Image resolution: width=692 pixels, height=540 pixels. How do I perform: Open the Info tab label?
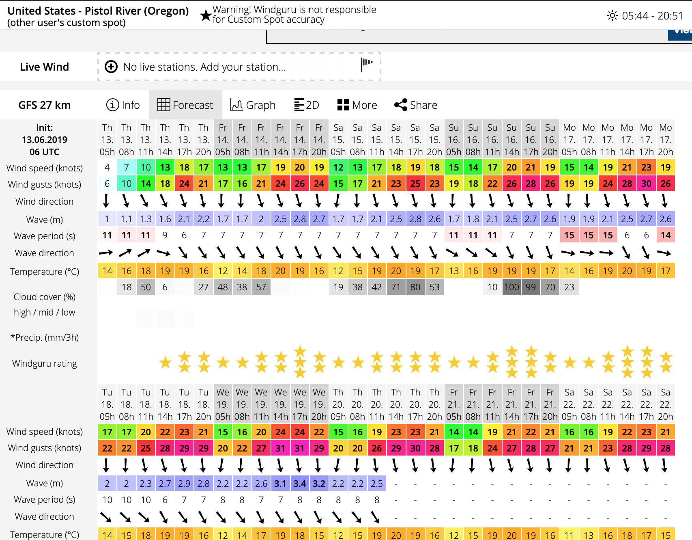[x=131, y=105]
